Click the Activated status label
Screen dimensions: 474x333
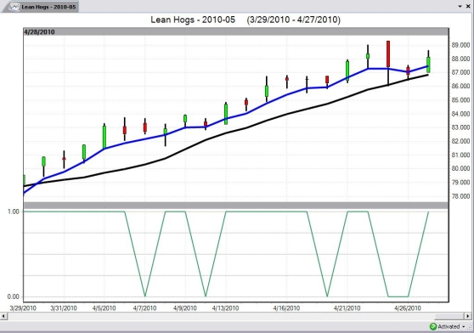449,327
